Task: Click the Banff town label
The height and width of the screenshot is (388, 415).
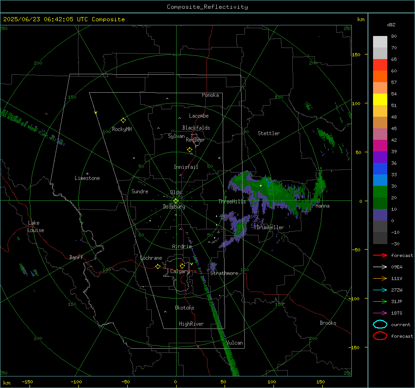Action: [x=76, y=257]
